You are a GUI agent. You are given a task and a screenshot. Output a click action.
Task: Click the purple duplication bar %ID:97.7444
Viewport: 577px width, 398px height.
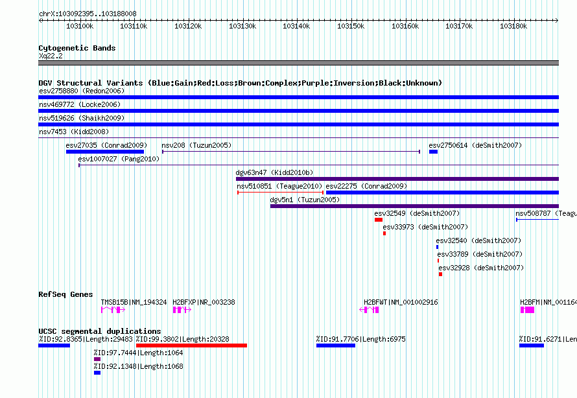point(97,359)
